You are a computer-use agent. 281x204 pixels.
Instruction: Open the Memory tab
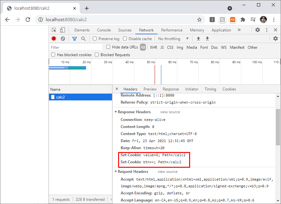click(197, 30)
